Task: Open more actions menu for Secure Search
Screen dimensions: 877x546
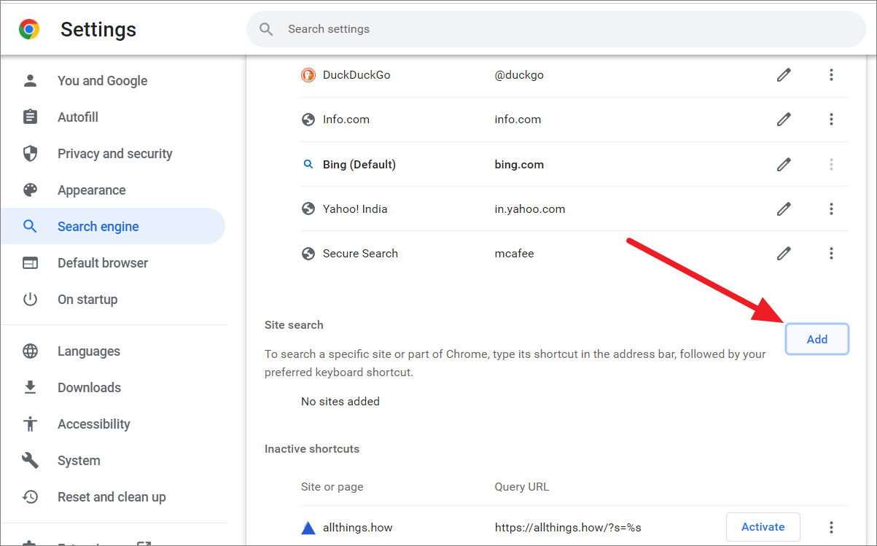Action: [831, 254]
